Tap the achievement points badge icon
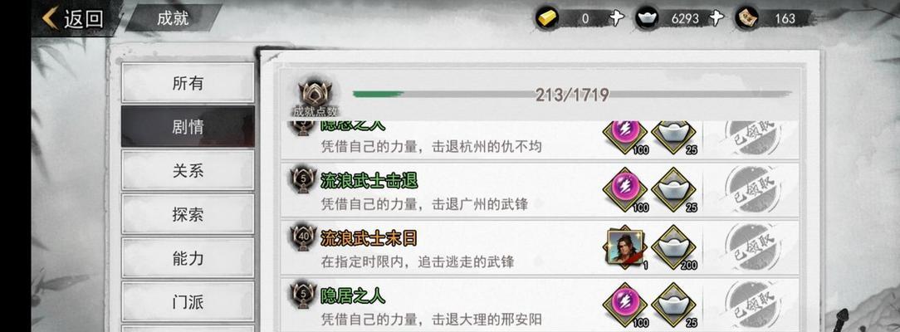 [x=314, y=93]
